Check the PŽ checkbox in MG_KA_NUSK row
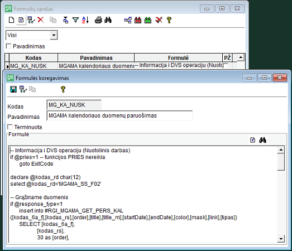Viewport: 292px width, 251px height. [226, 66]
